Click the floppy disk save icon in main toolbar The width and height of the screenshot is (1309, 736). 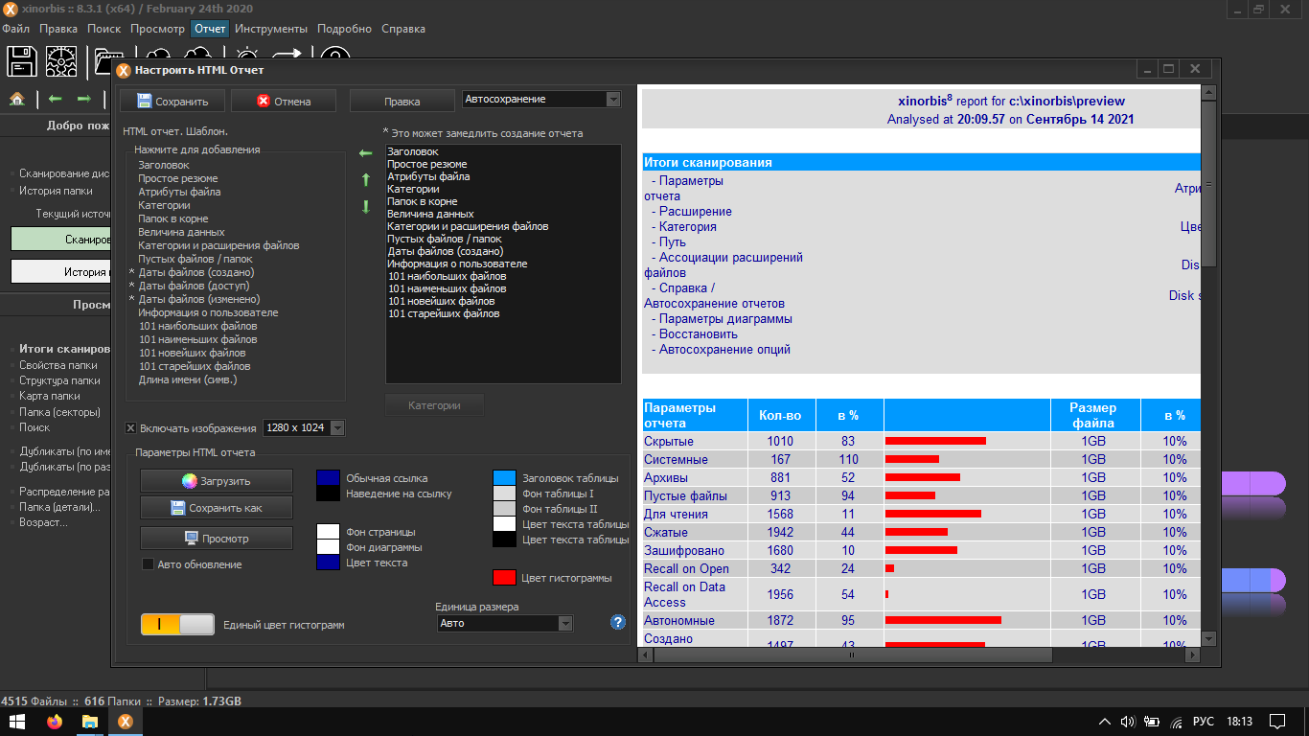[x=21, y=60]
